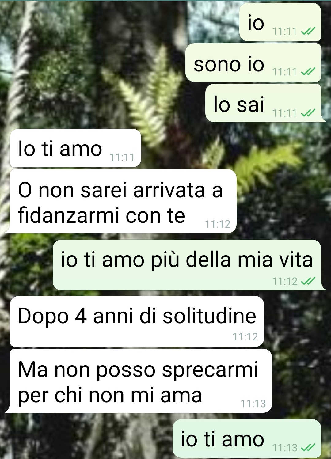Select the last sent 'io ti amo' bubble
This screenshot has height=459, width=331.
coord(247,438)
